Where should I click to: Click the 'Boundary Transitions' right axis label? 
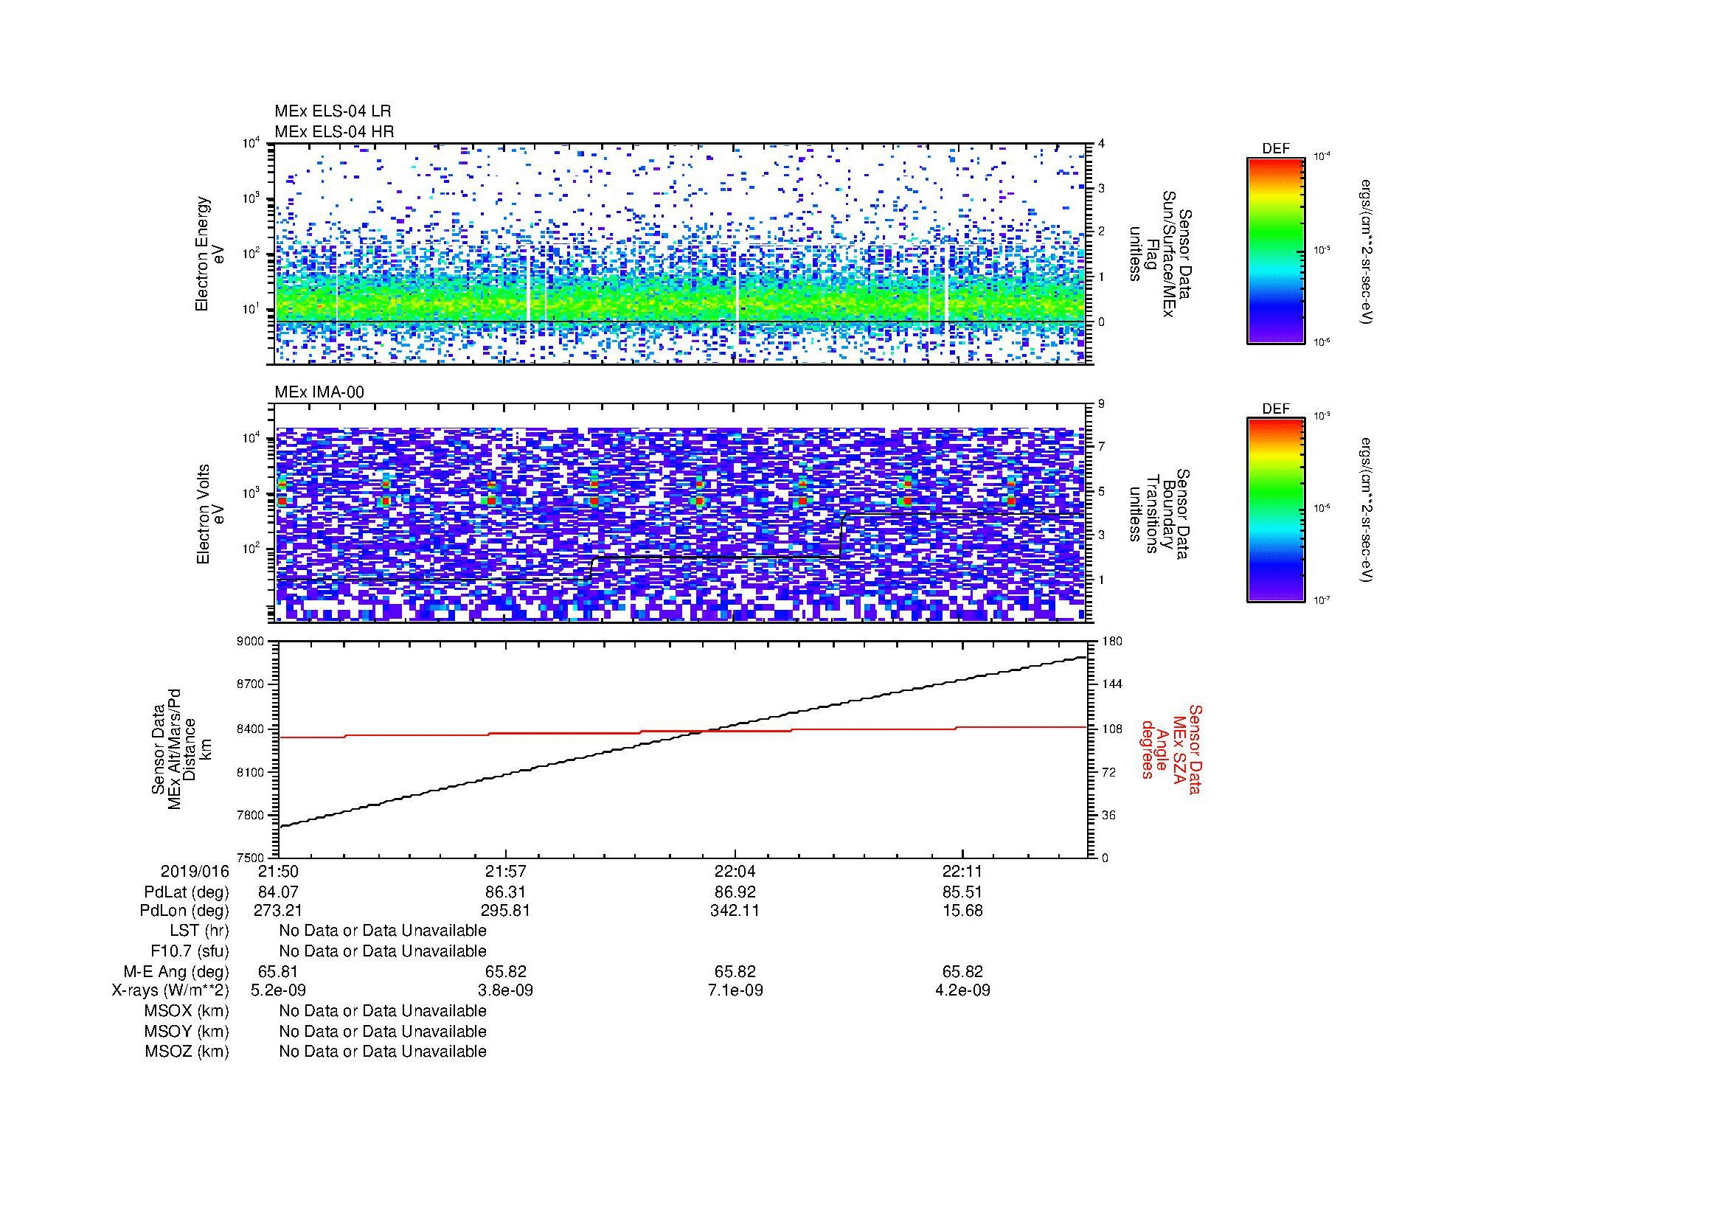[x=1159, y=514]
